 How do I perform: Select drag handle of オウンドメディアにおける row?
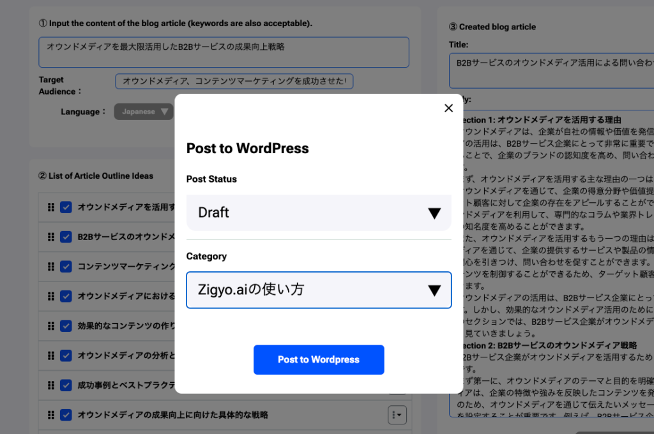point(51,296)
